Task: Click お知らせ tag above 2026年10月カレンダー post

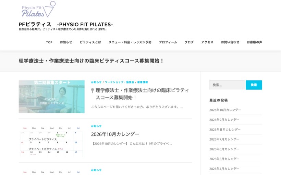Action: coord(96,126)
